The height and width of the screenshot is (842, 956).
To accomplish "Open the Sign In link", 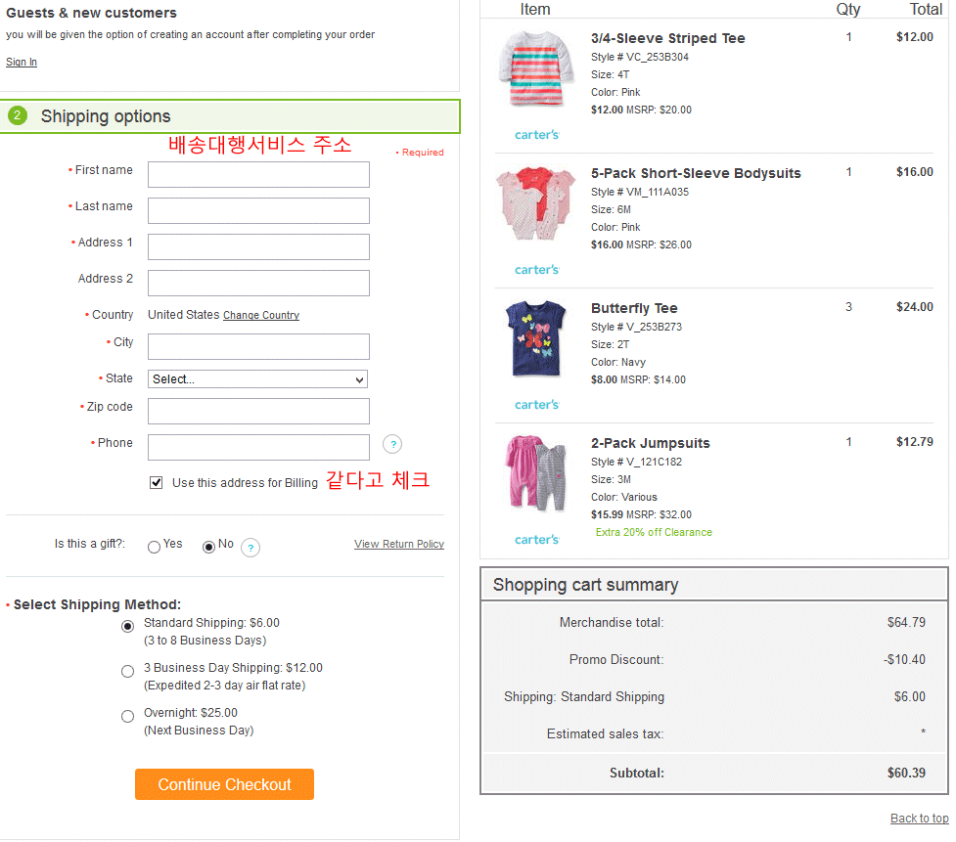I will pyautogui.click(x=22, y=63).
